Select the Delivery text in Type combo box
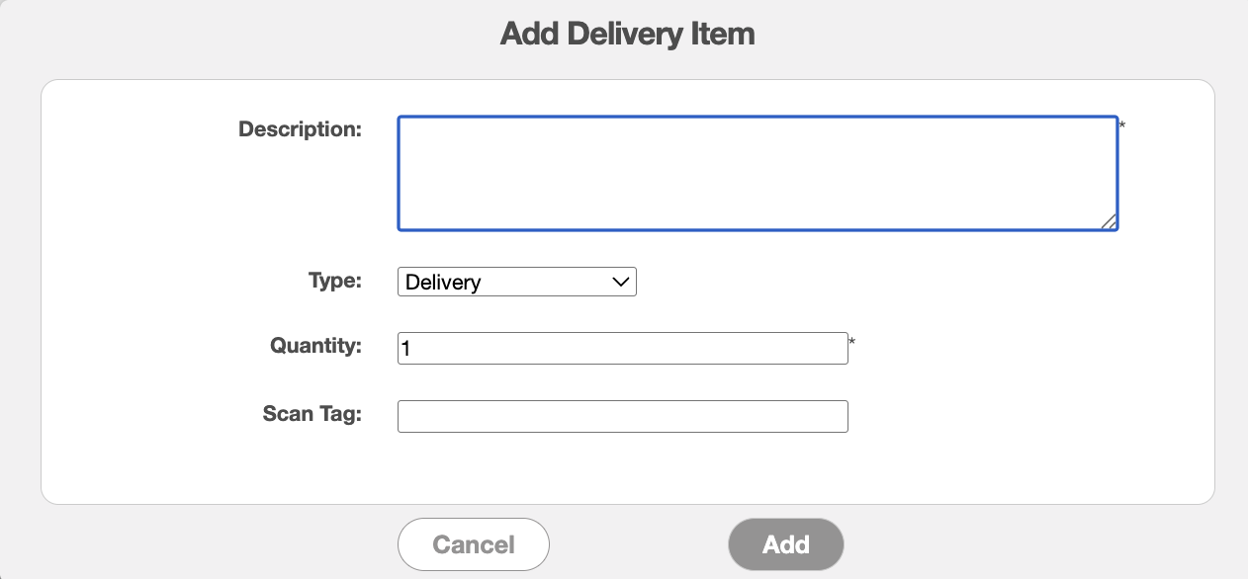The height and width of the screenshot is (579, 1248). point(443,283)
